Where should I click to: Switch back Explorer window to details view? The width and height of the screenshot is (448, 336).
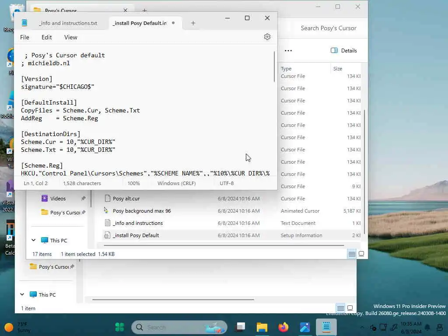coord(340,308)
